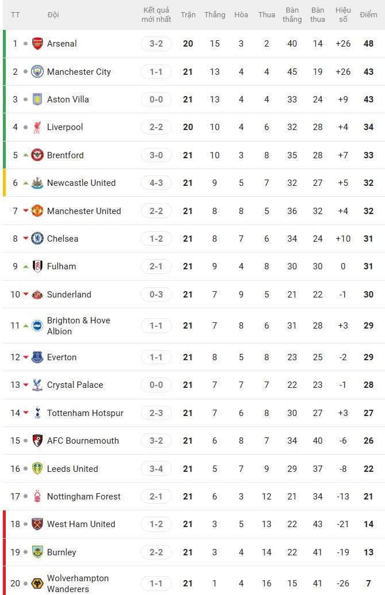Screen dimensions: 385x595
Task: Click the Liverpool club crest icon
Action: click(x=37, y=127)
